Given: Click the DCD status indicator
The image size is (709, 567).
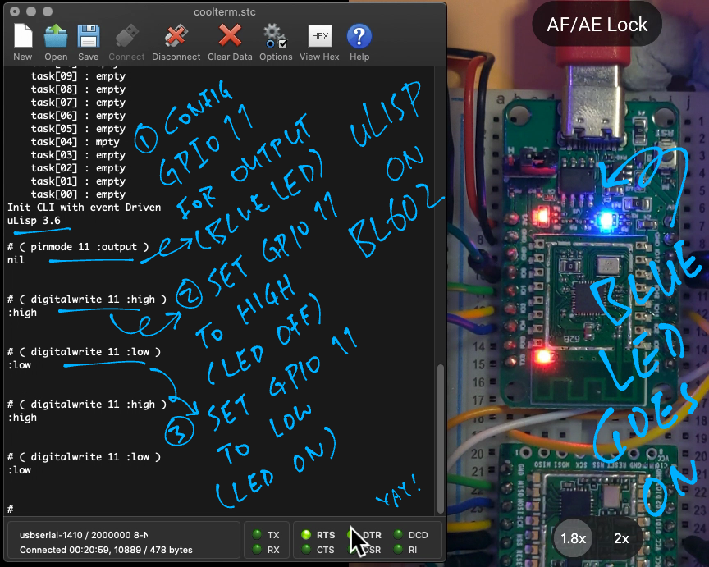Looking at the screenshot, I should coord(400,535).
